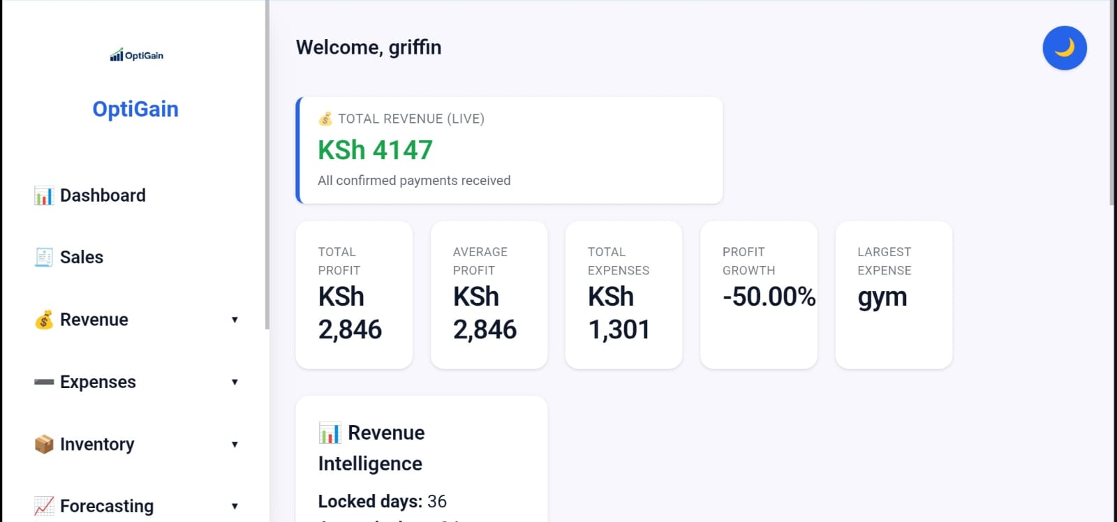The image size is (1117, 522).
Task: Click the Dashboard bar chart icon
Action: point(43,196)
